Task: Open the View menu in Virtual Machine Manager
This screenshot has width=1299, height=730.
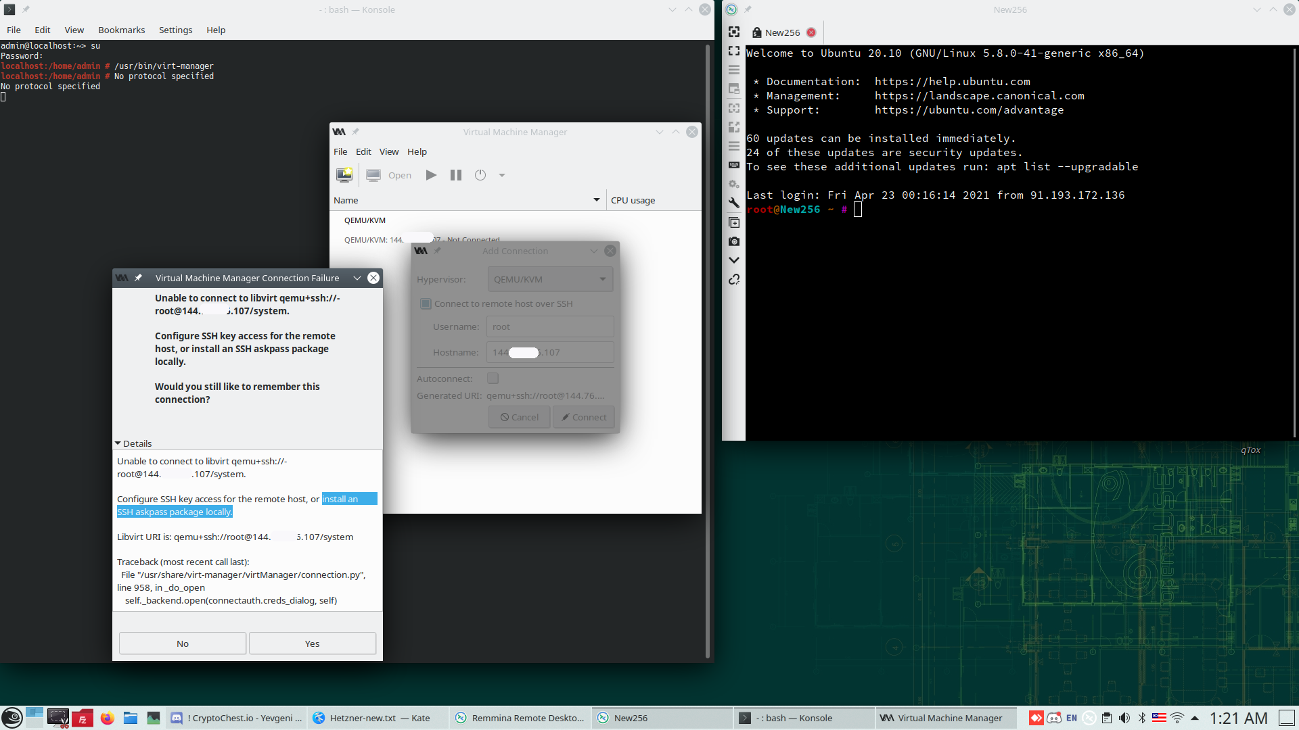Action: click(x=388, y=151)
